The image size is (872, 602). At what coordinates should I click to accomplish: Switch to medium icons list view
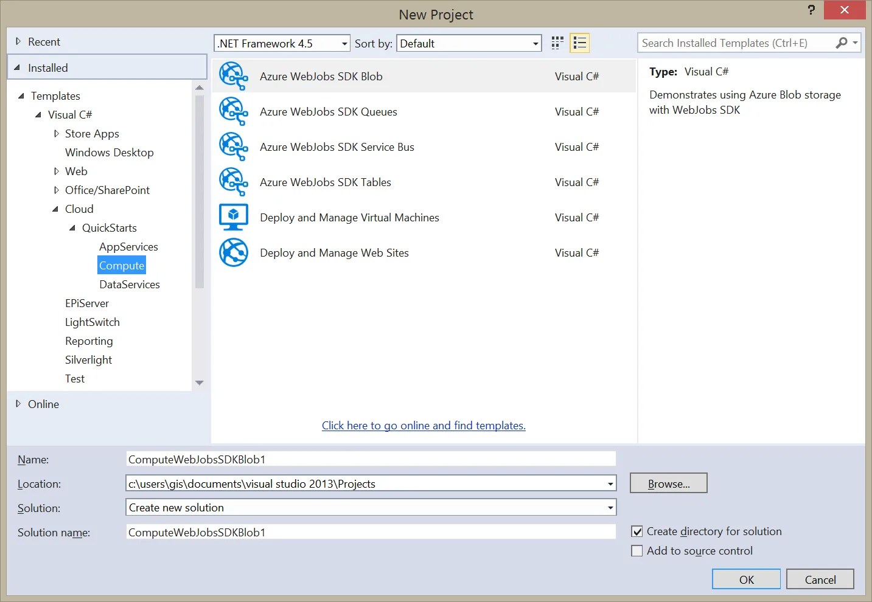pos(580,43)
